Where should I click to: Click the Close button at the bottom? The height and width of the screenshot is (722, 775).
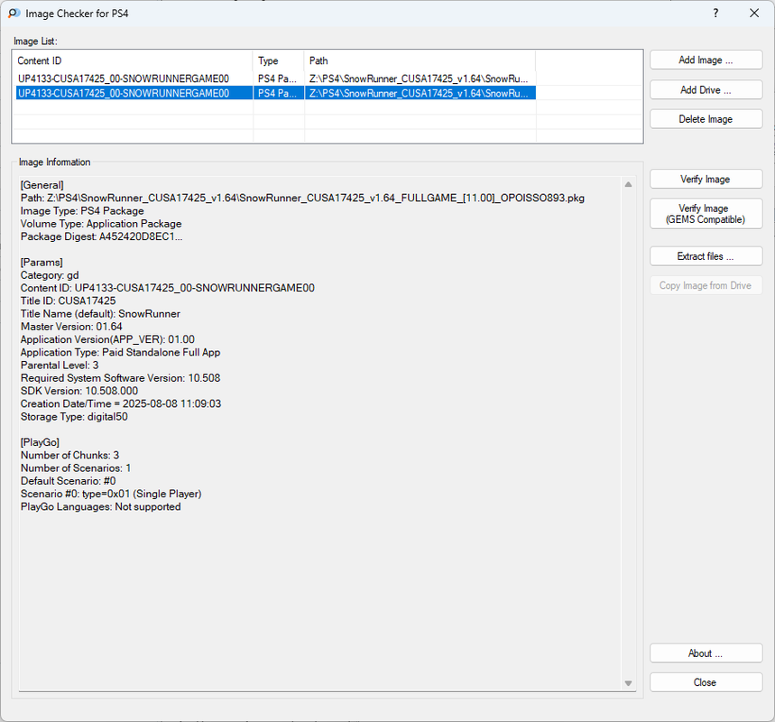[x=706, y=682]
